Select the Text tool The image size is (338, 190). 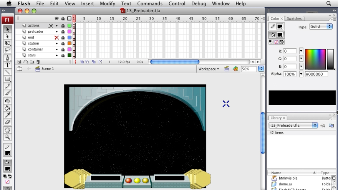click(x=8, y=65)
